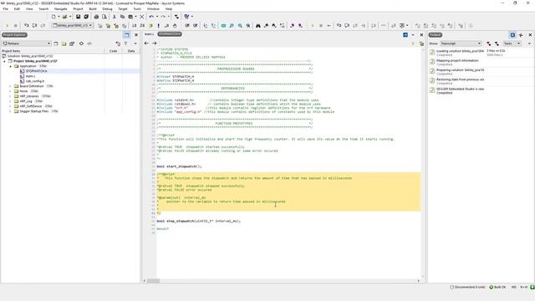The height and width of the screenshot is (301, 535).
Task: Open the File menu
Action: pyautogui.click(x=6, y=9)
